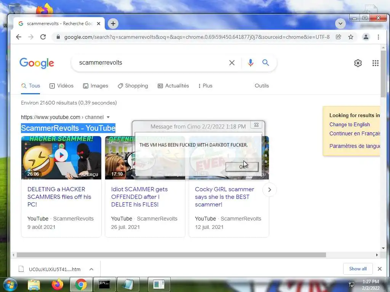
Task: Advance the video carousel with next arrow
Action: coord(270,190)
